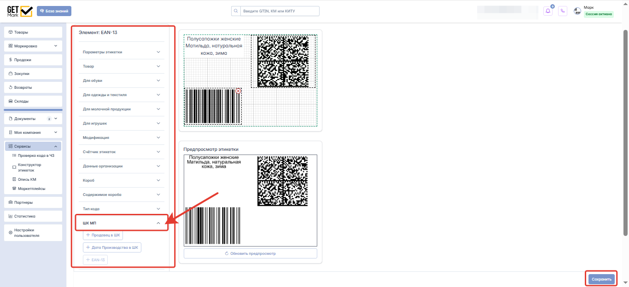Collapse the Сервисы sidebar menu
The width and height of the screenshot is (629, 287).
click(33, 146)
